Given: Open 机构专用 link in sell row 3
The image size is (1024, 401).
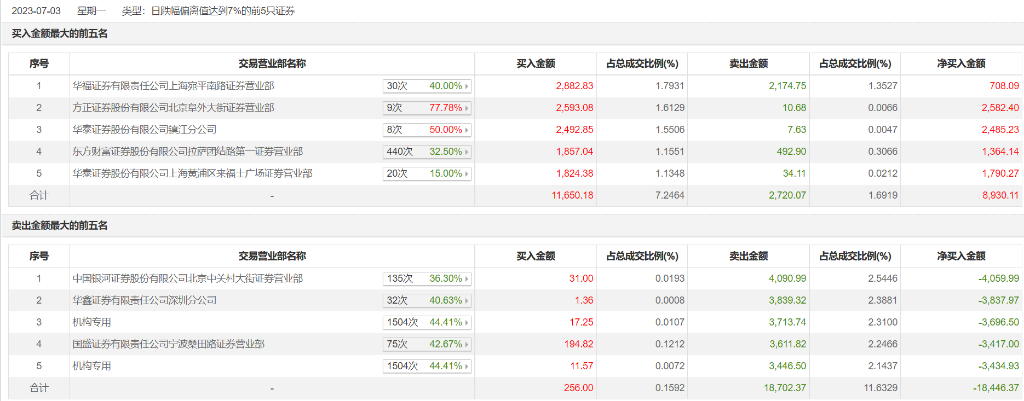Looking at the screenshot, I should point(91,322).
